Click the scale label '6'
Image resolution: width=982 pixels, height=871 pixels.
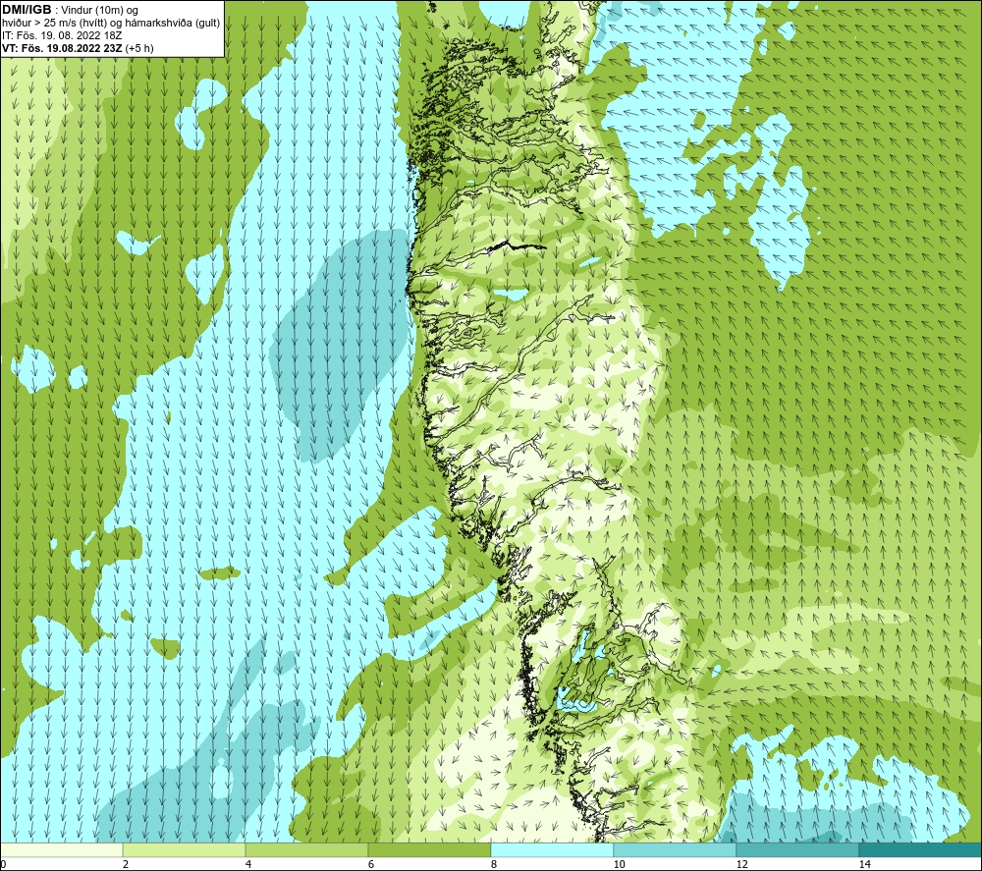pos(371,864)
